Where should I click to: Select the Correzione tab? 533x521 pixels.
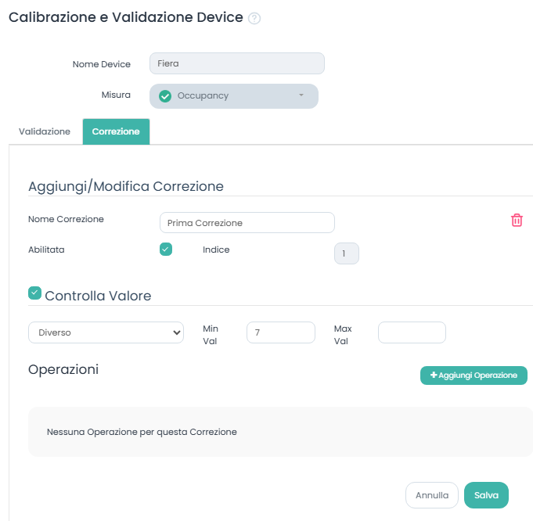pos(116,131)
